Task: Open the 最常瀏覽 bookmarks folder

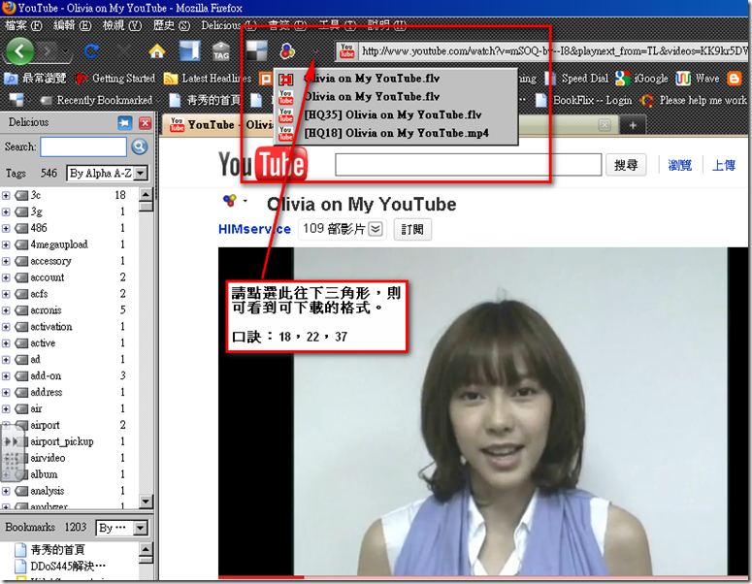Action: (36, 79)
